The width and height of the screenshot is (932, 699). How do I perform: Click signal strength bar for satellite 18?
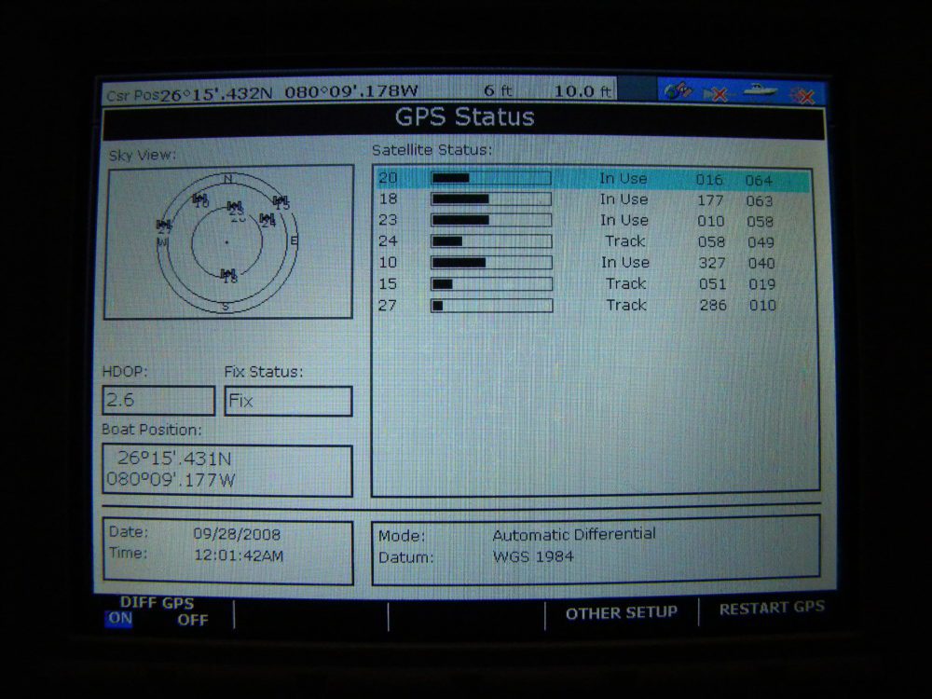click(491, 199)
